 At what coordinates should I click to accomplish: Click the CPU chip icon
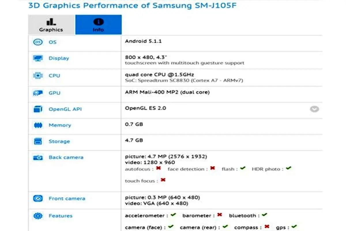coord(38,76)
